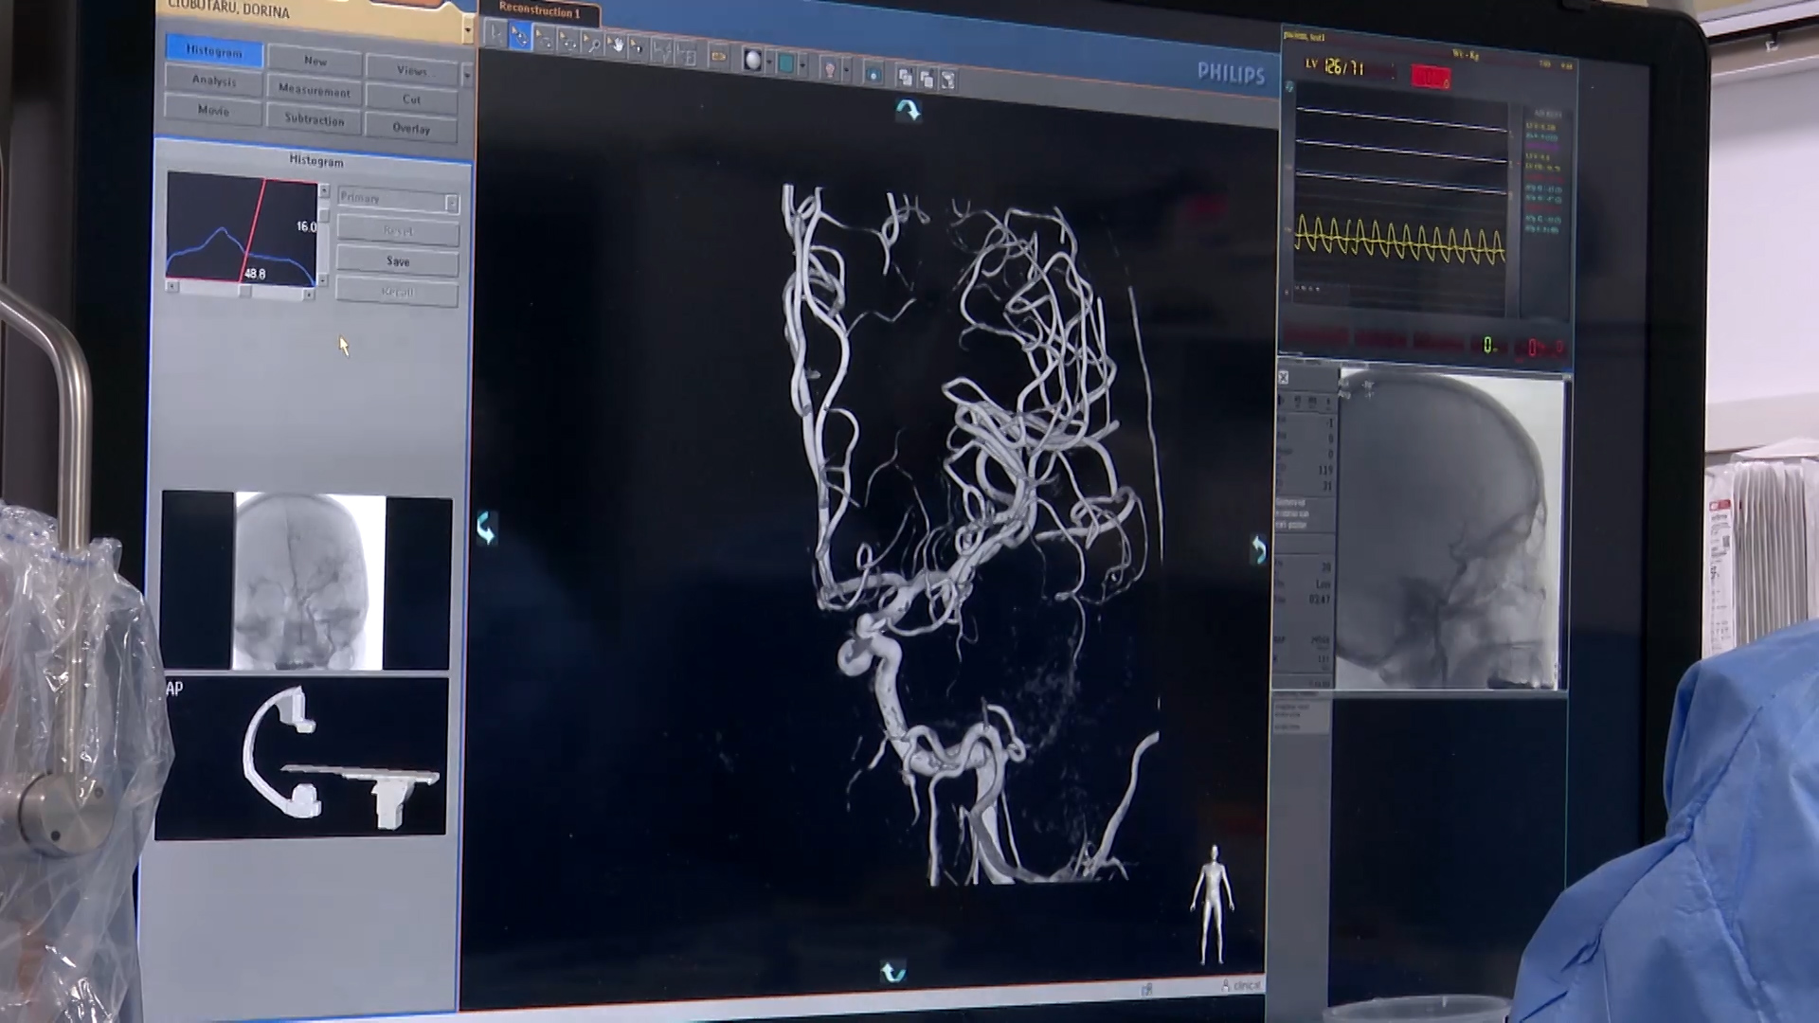The image size is (1819, 1023).
Task: Click the rotate-right arrow beside the 3D view
Action: pyautogui.click(x=1258, y=549)
